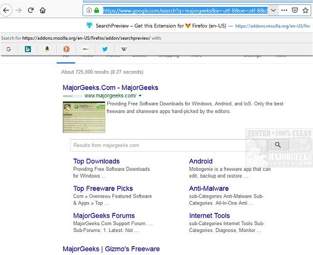Click the green secure connection padlock
The image size is (313, 255).
97,10
